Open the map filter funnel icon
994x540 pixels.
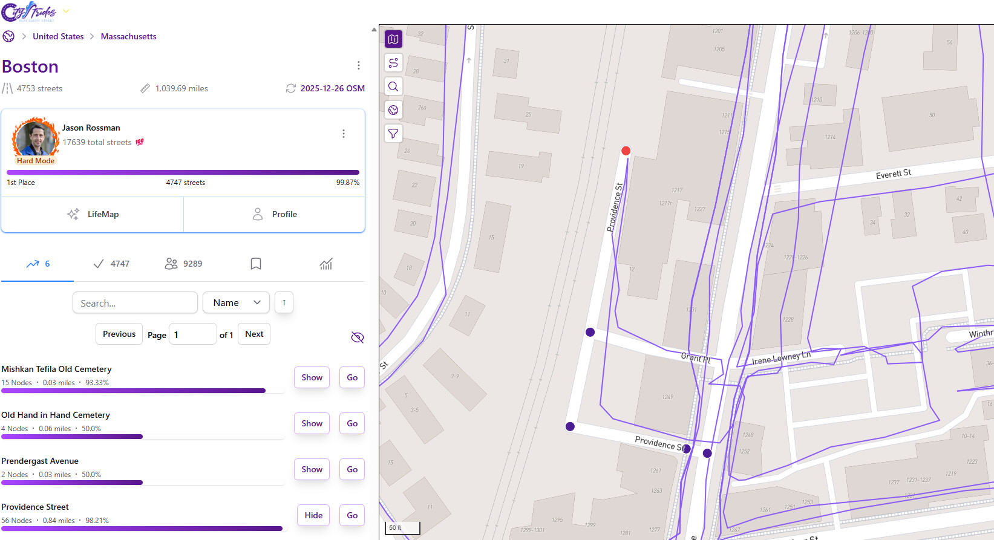(393, 134)
